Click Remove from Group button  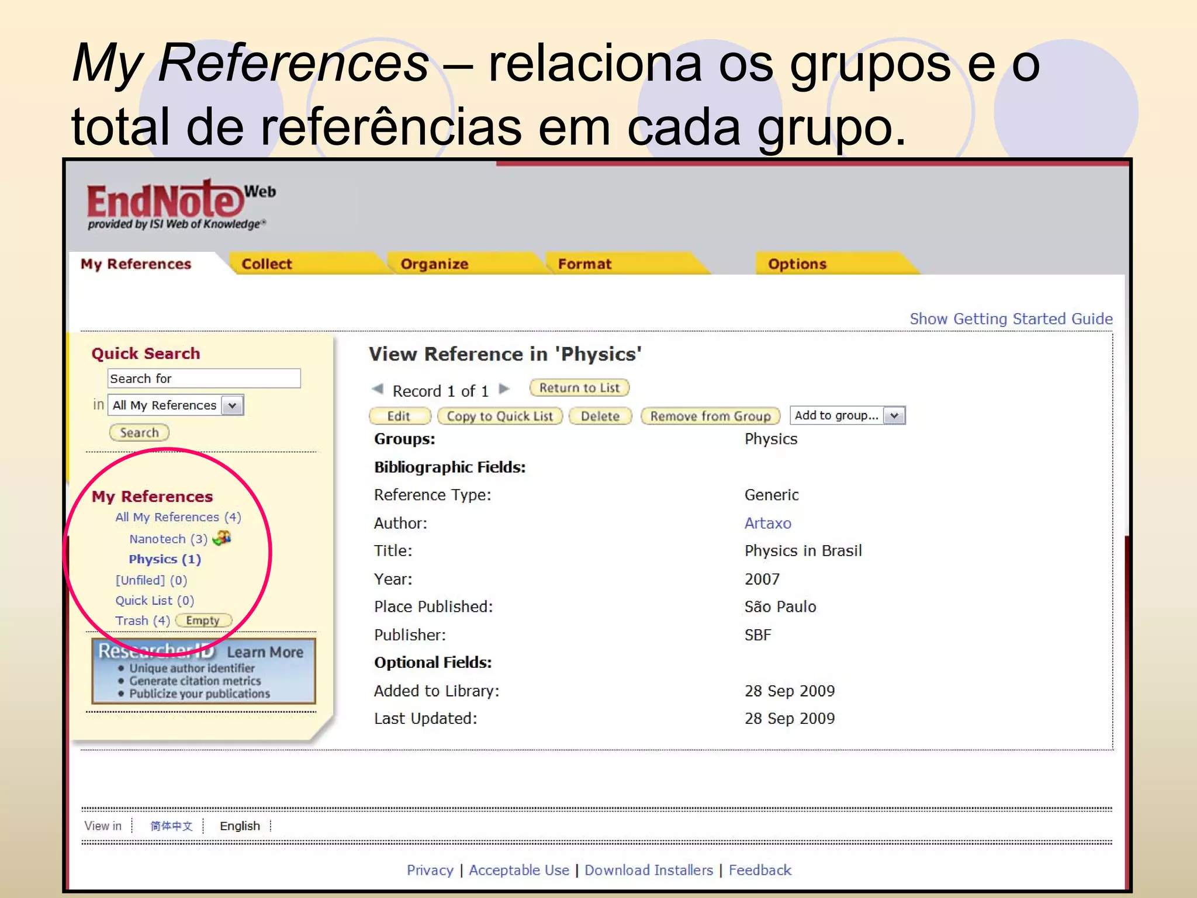pyautogui.click(x=710, y=416)
